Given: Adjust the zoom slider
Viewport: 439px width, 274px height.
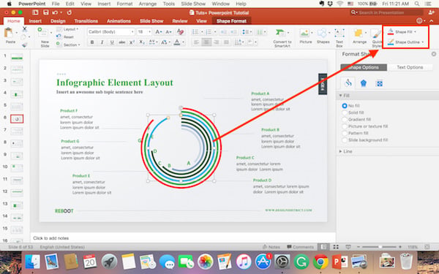Looking at the screenshot, I should (x=380, y=247).
